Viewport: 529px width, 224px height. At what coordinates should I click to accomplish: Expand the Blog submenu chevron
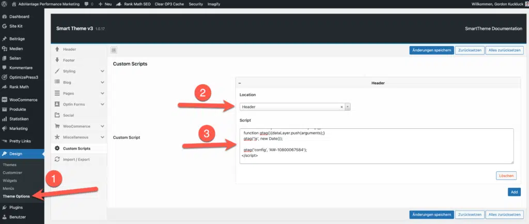click(102, 82)
